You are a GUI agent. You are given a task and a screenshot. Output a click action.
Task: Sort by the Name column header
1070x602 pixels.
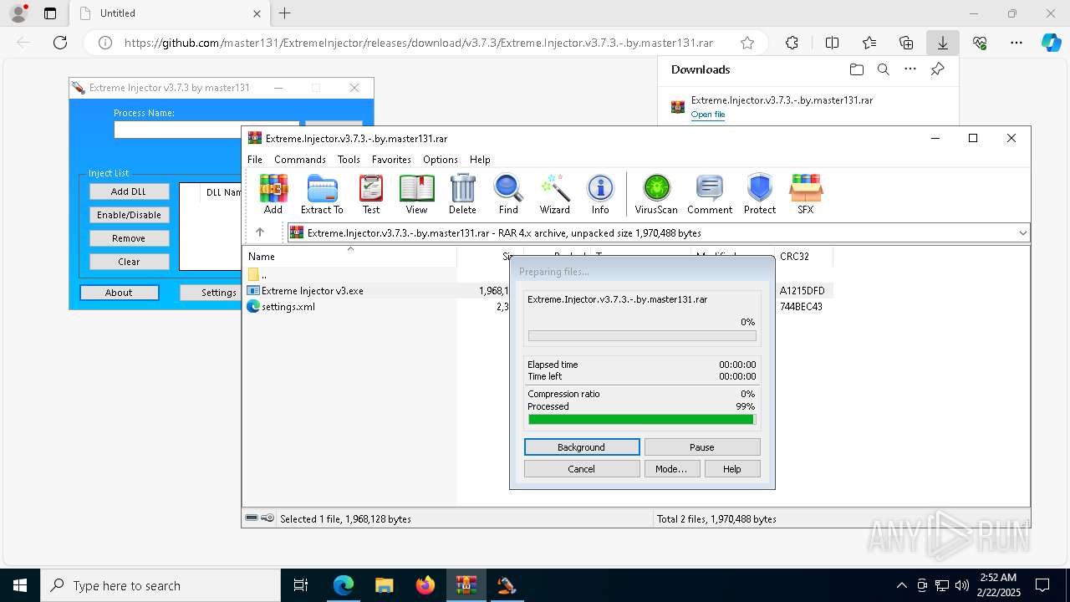350,257
